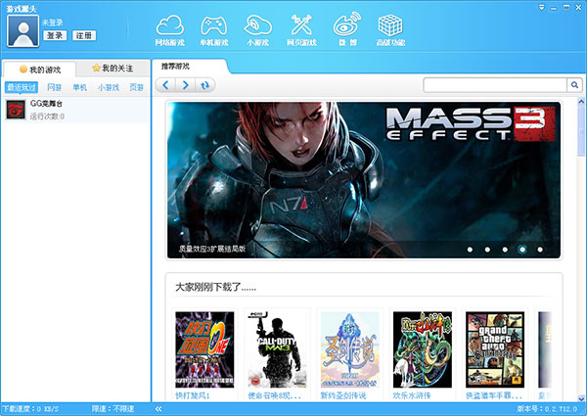Select the fifth banner slide dot

point(540,250)
